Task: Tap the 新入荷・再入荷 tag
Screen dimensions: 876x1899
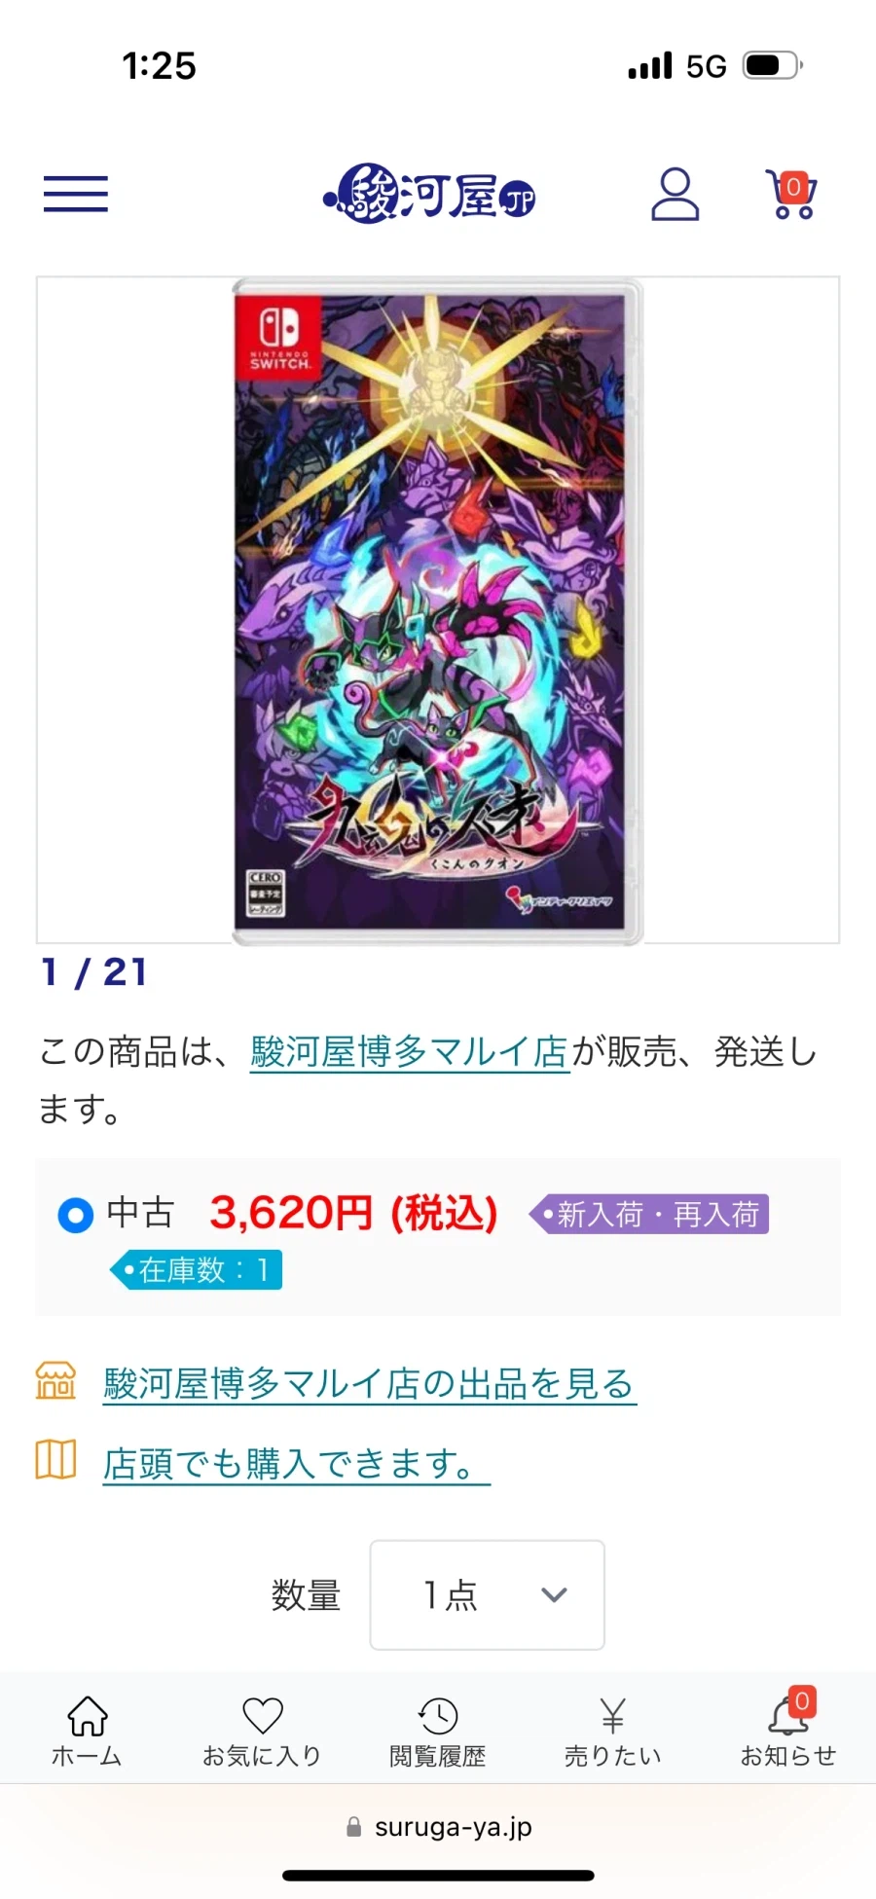Action: (649, 1214)
